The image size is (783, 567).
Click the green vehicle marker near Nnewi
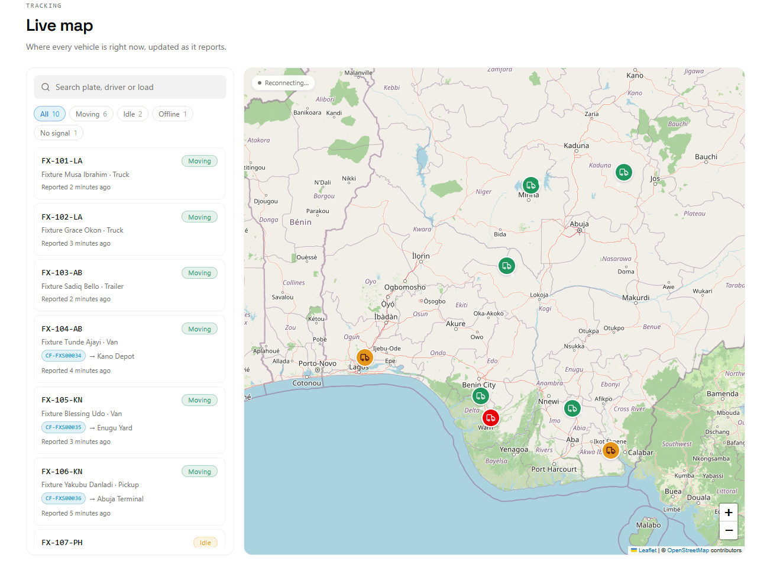tap(572, 408)
